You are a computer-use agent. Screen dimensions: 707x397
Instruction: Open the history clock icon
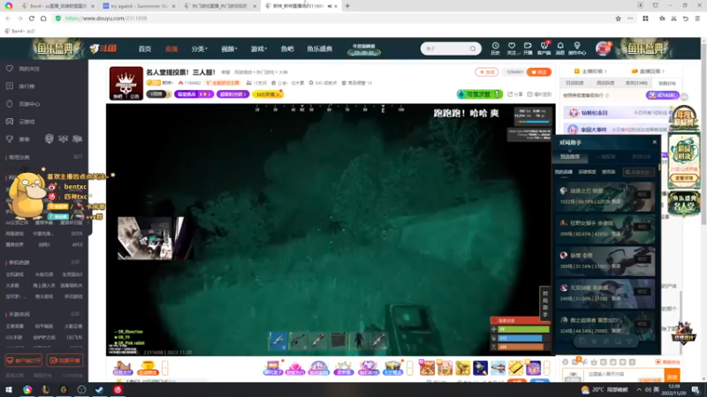pos(495,49)
